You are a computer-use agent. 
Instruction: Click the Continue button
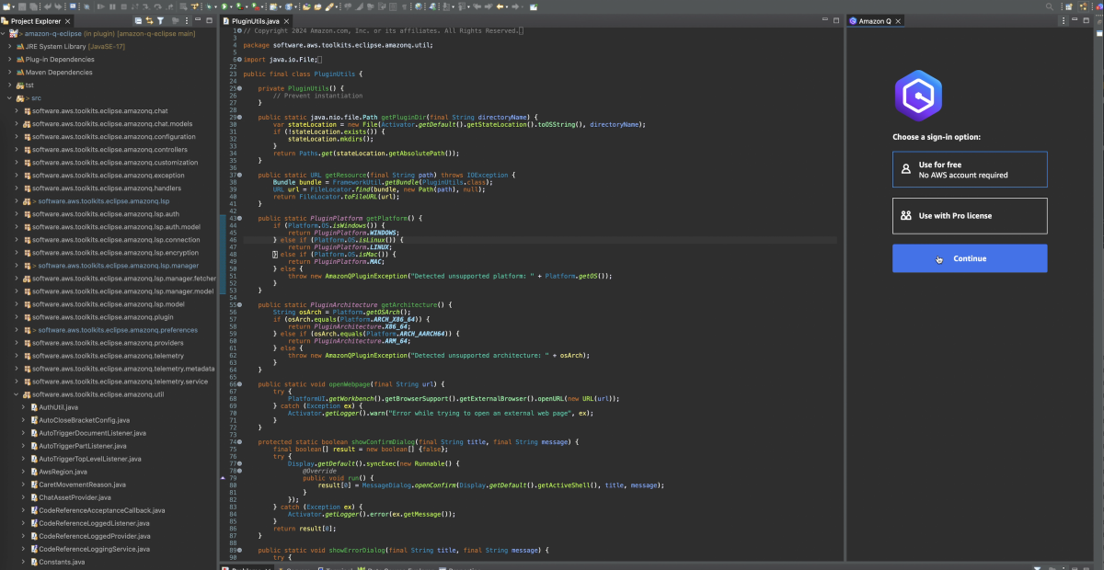click(x=969, y=258)
